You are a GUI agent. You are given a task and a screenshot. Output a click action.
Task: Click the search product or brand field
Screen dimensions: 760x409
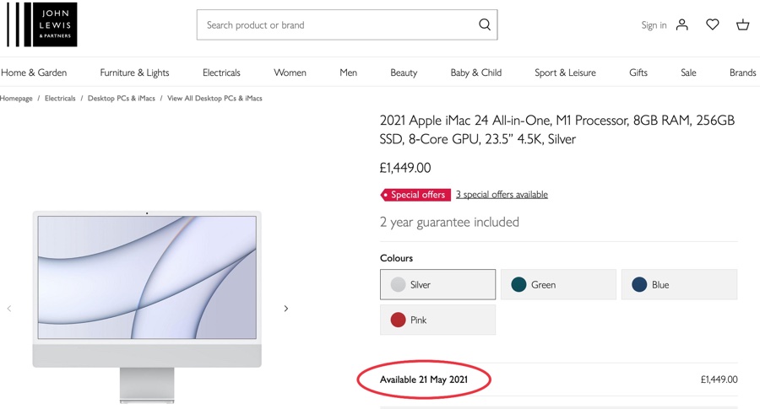(x=338, y=25)
